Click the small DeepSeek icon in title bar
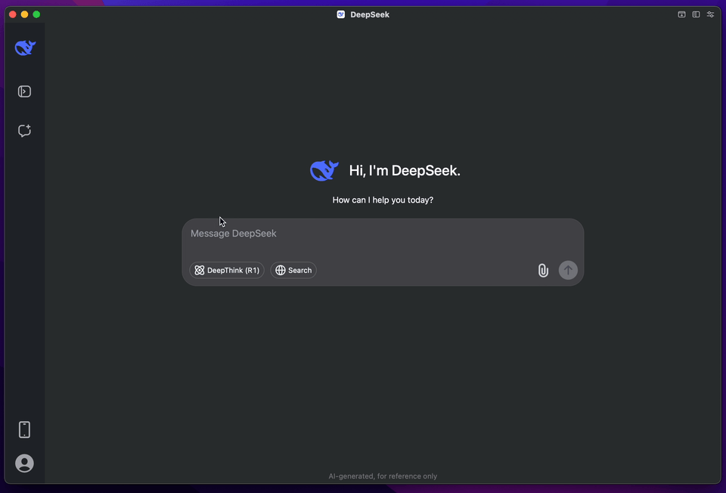 click(x=341, y=14)
